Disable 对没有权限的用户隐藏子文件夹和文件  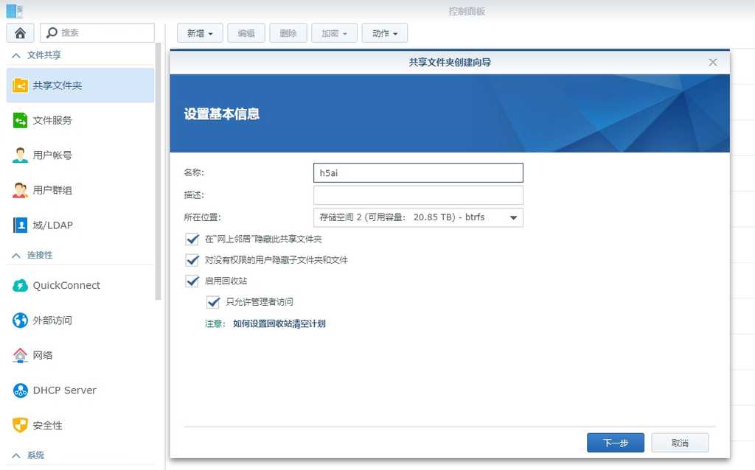(192, 260)
